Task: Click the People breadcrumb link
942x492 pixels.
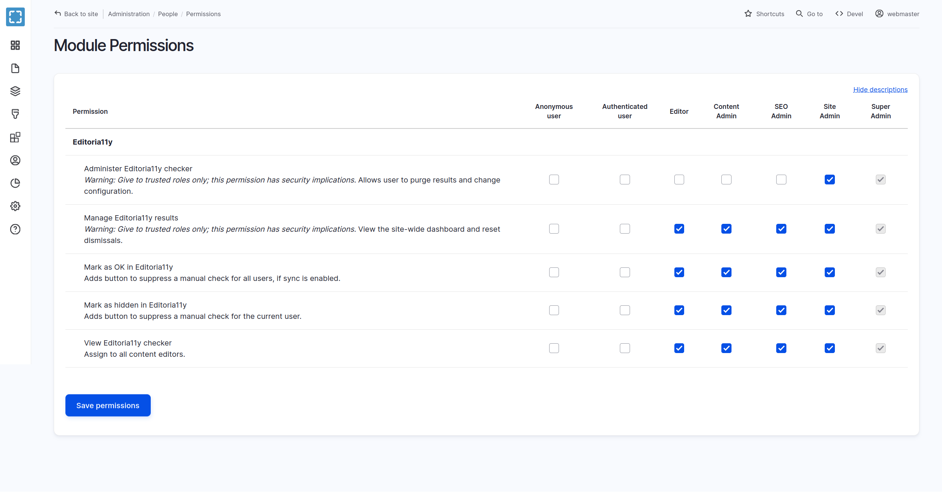Action: [x=168, y=14]
